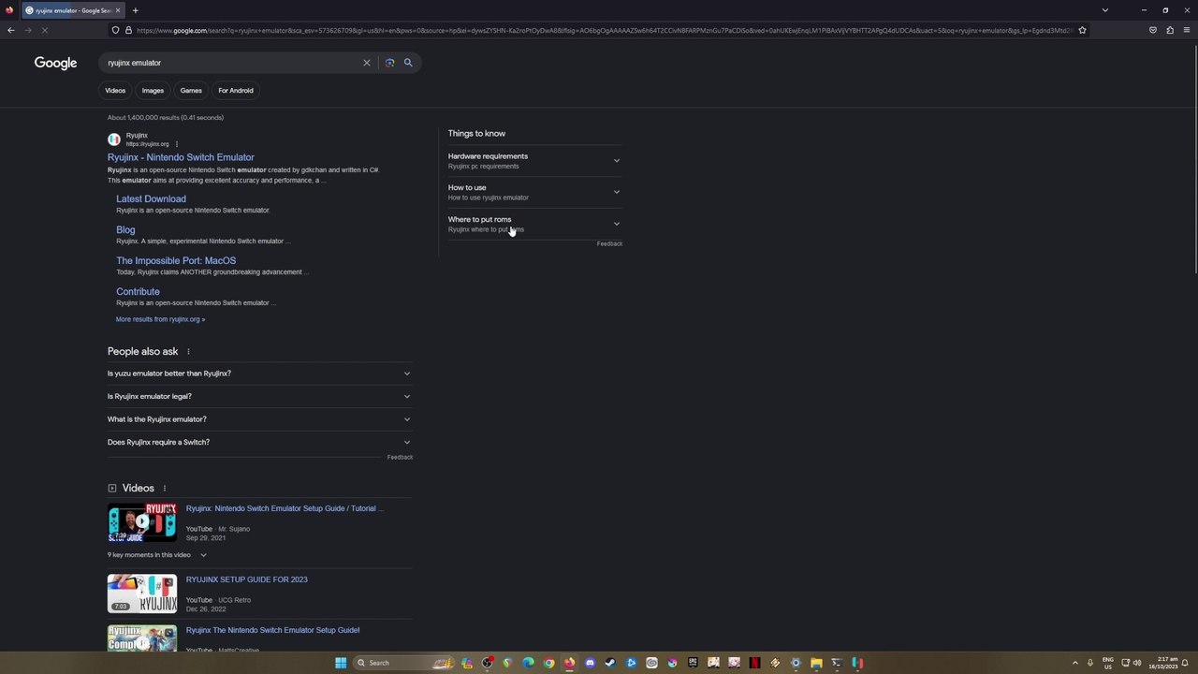This screenshot has width=1198, height=674.
Task: Expand Hardware requirements in Things to know
Action: pos(534,161)
